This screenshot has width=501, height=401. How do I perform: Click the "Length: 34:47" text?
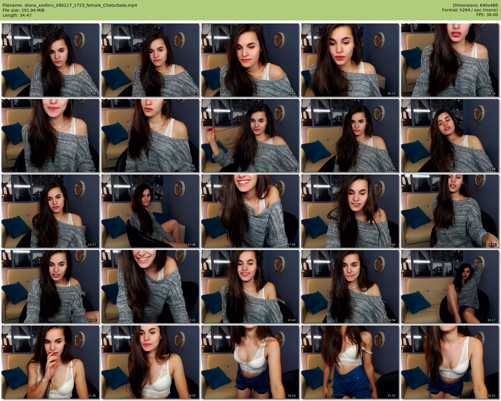click(17, 15)
